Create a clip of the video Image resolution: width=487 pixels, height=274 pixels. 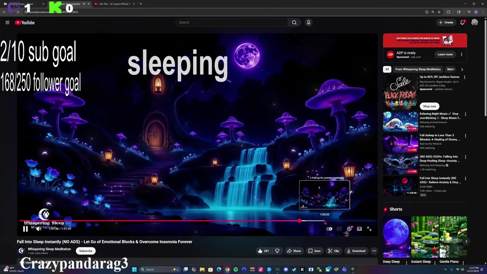pyautogui.click(x=334, y=251)
